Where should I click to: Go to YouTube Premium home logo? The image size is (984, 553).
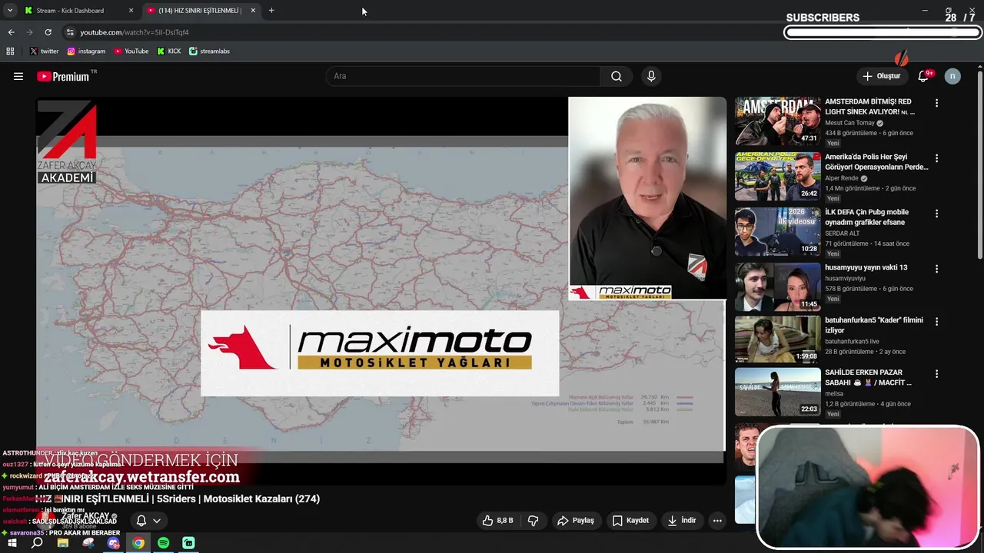pos(63,76)
